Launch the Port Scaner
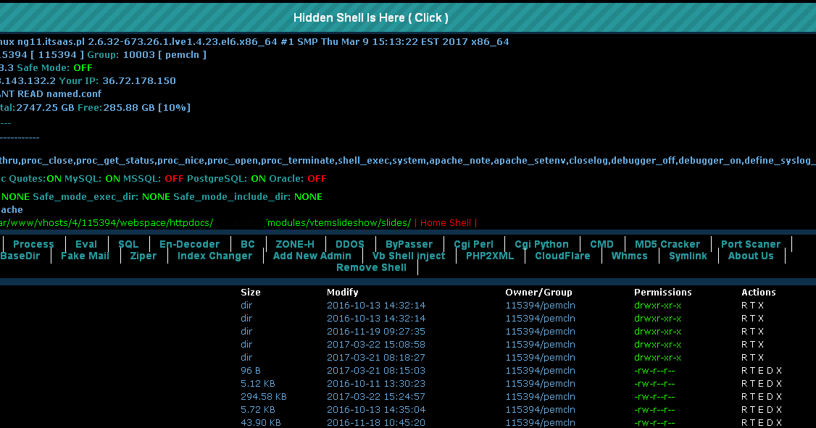 [x=751, y=244]
